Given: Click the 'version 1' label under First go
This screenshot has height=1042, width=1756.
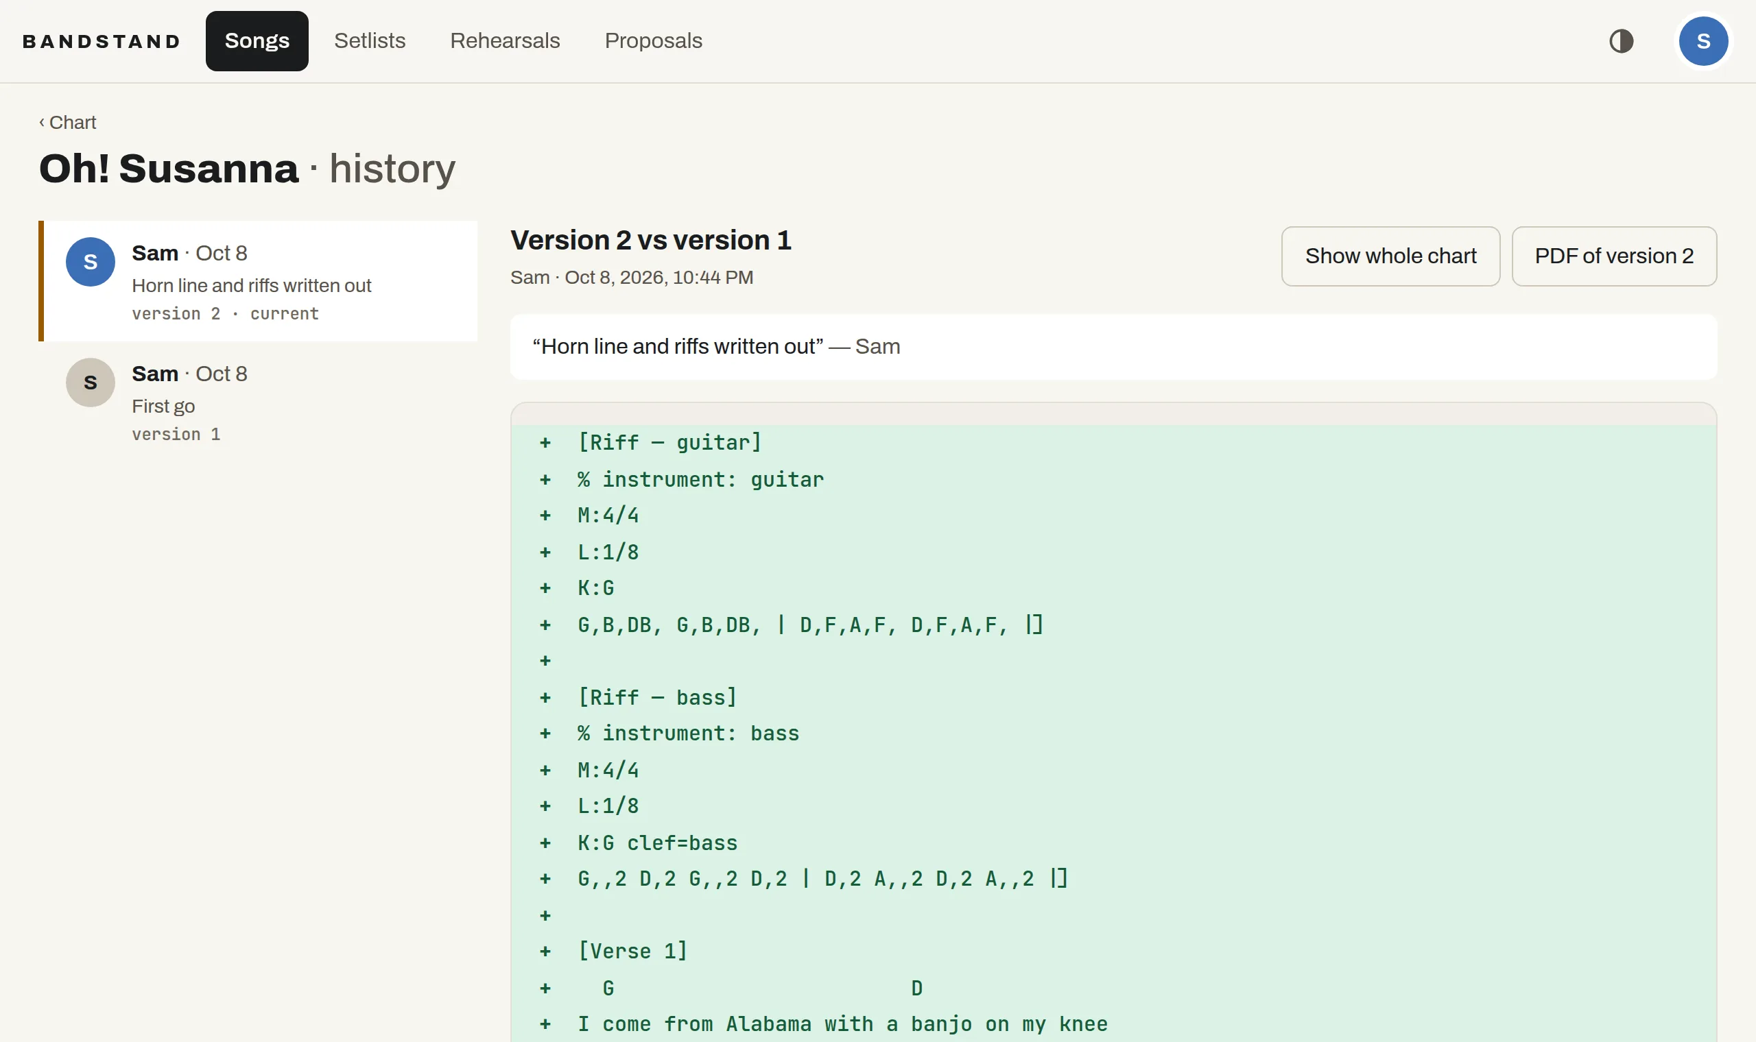Looking at the screenshot, I should tap(176, 435).
